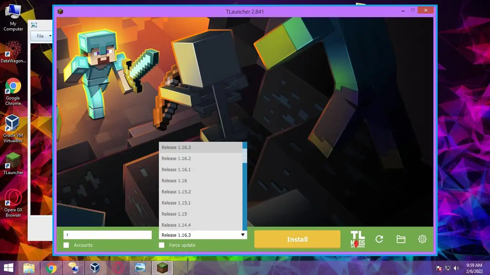Click the Action Center flag icon
The width and height of the screenshot is (490, 275).
[x=439, y=268]
